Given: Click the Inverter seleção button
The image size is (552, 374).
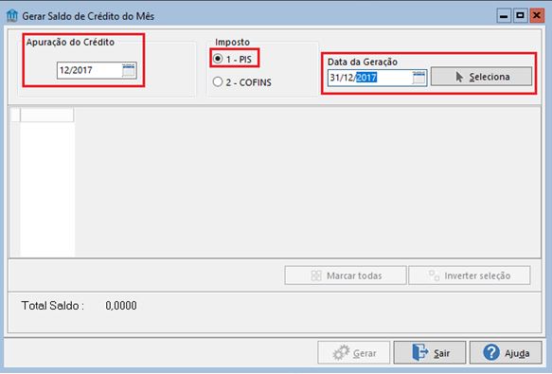Looking at the screenshot, I should click(470, 276).
